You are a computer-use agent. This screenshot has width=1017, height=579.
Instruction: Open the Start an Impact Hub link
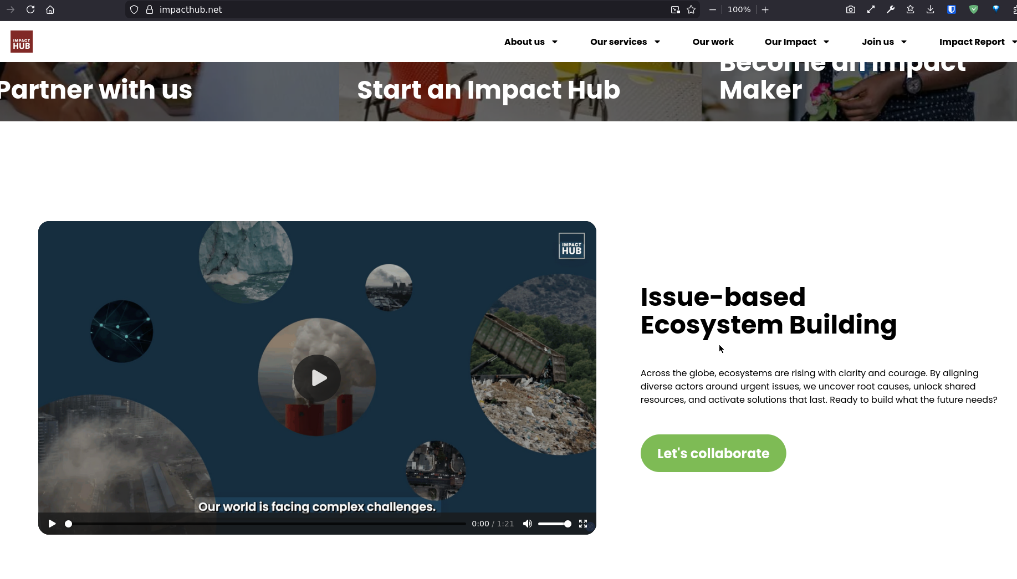(488, 90)
